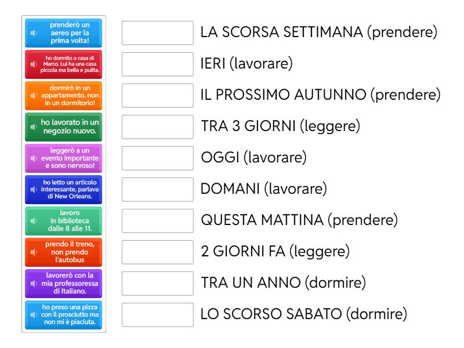Play audio for 'lavoro in biblioteca' tile
Viewport: 464px width, 348px height.
click(x=33, y=221)
